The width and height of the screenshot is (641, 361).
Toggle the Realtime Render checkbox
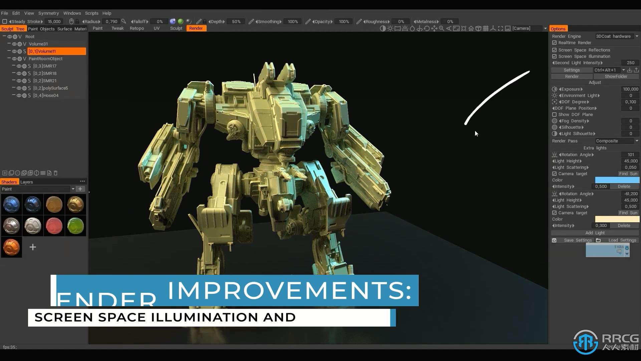click(x=555, y=43)
